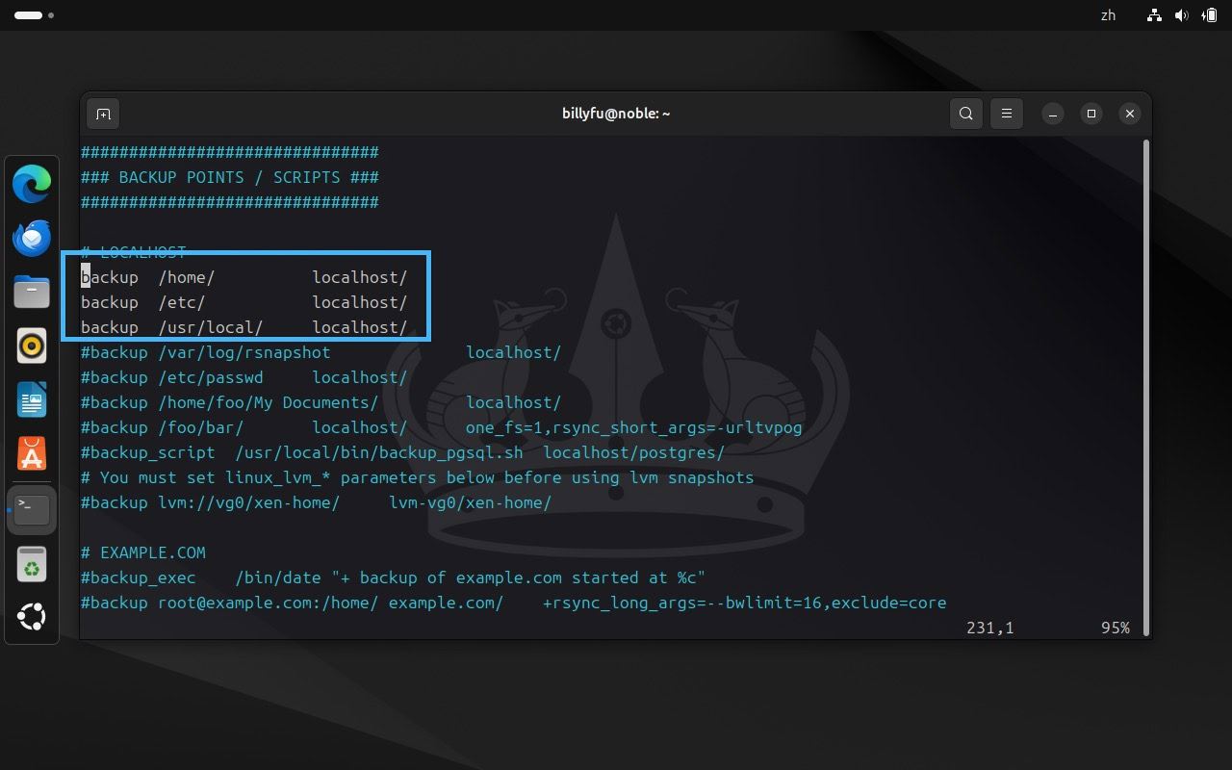Screen dimensions: 1232x770
Task: Click the '95%' file position indicator
Action: pyautogui.click(x=1116, y=628)
